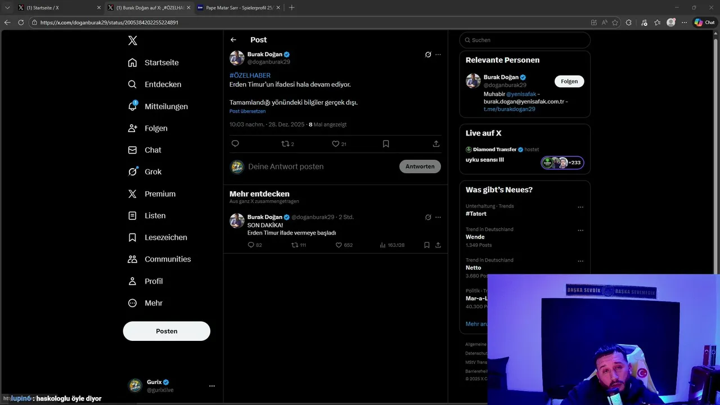Open options for Wende trend
720x405 pixels.
tap(580, 231)
